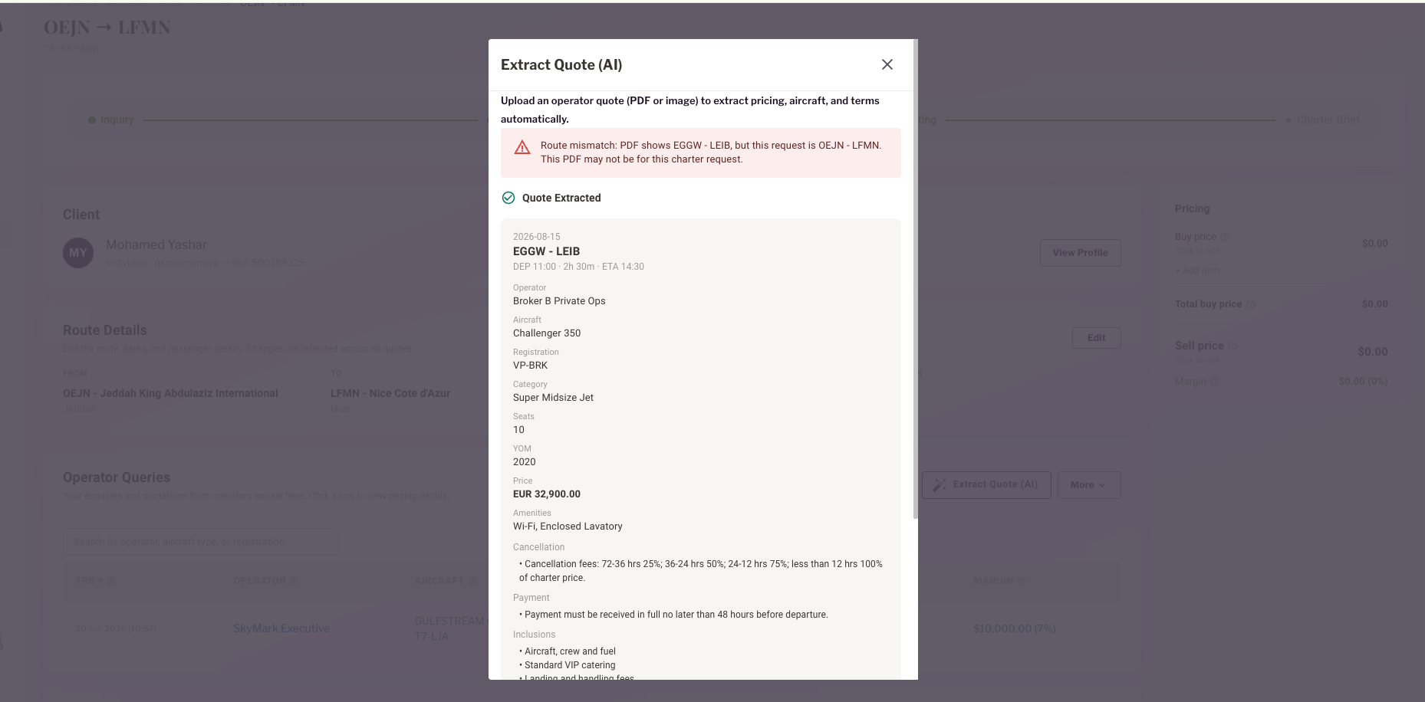Image resolution: width=1425 pixels, height=702 pixels.
Task: Click the Sell price info icon
Action: [1232, 346]
